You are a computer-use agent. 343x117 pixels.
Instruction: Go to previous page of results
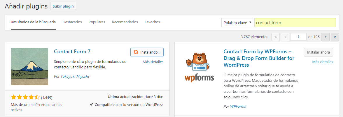point(285,37)
